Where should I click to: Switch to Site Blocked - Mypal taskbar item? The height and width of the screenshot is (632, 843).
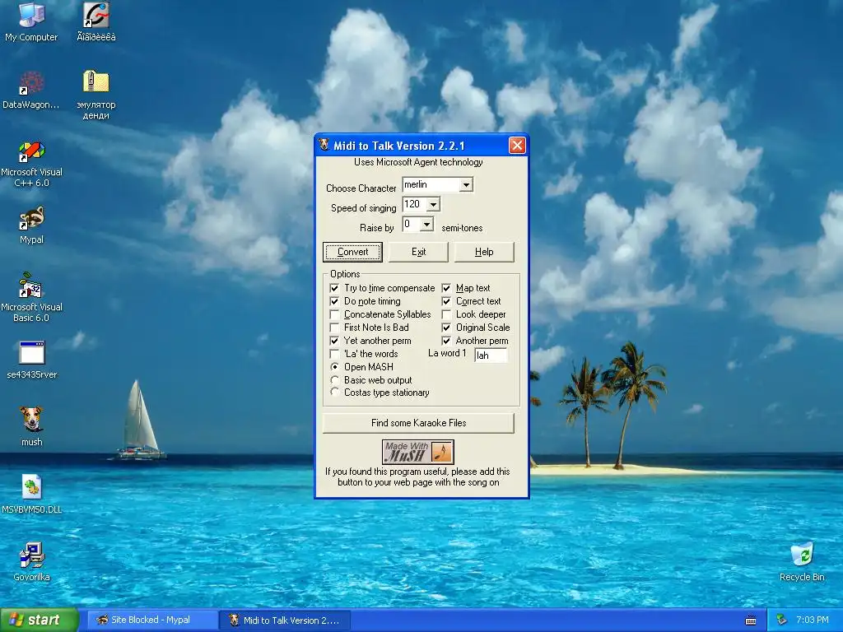click(151, 620)
